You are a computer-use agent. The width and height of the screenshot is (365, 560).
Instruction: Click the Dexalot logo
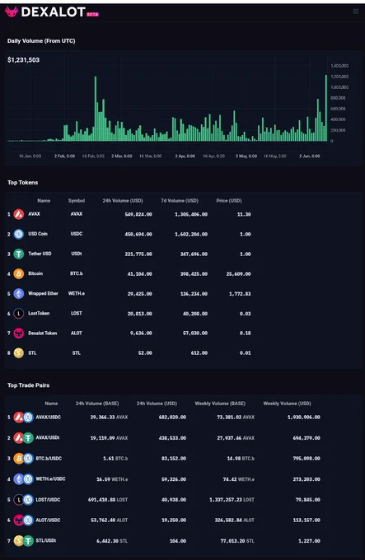pos(45,12)
